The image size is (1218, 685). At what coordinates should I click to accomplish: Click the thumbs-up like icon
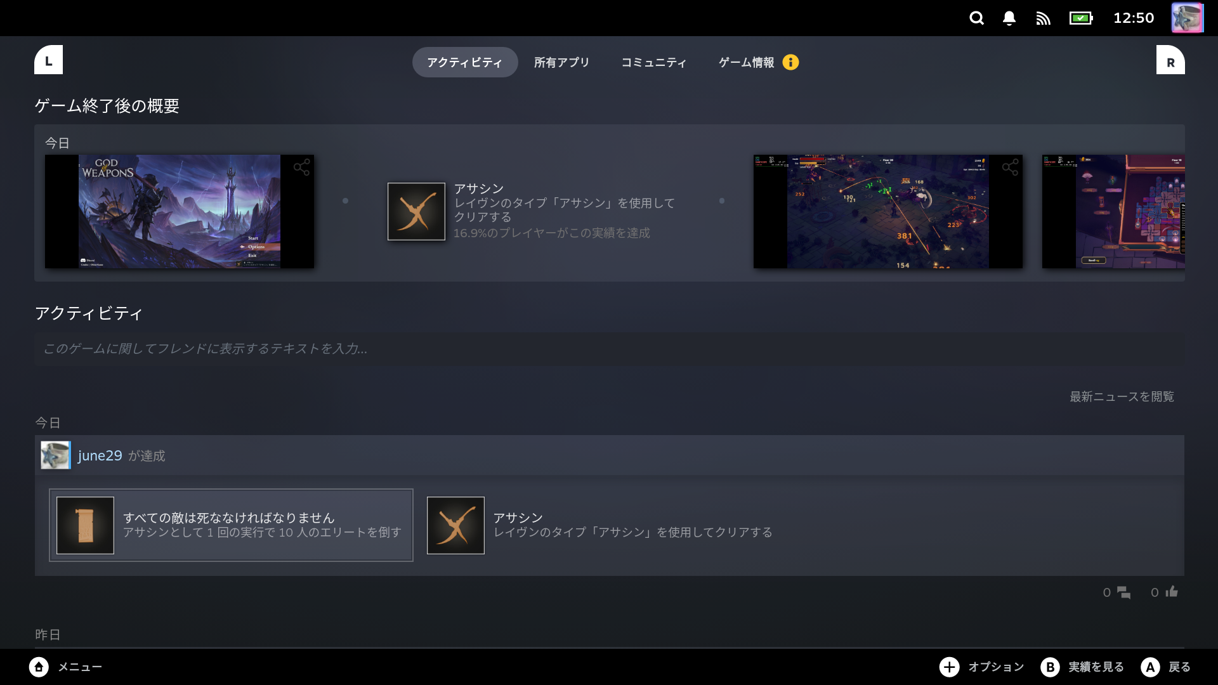(x=1171, y=592)
